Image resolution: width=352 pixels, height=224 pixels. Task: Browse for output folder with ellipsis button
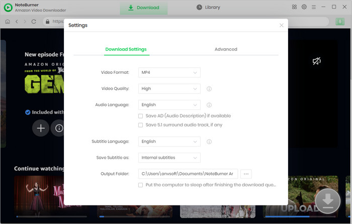coord(246,174)
